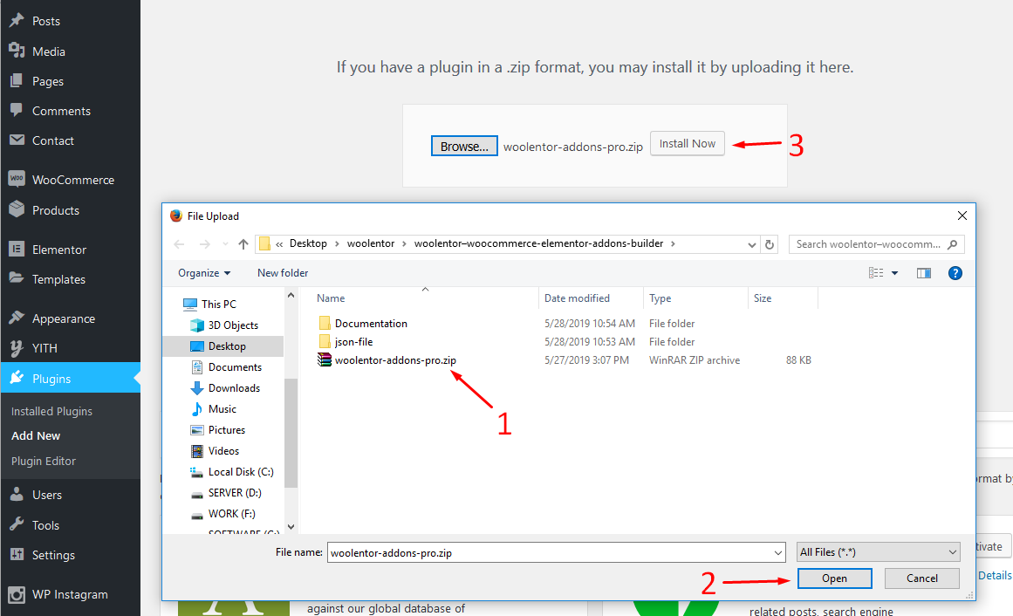Click the Media icon in WordPress sidebar

[17, 51]
